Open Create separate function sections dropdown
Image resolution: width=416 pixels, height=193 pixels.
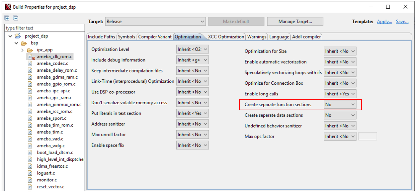[340, 105]
